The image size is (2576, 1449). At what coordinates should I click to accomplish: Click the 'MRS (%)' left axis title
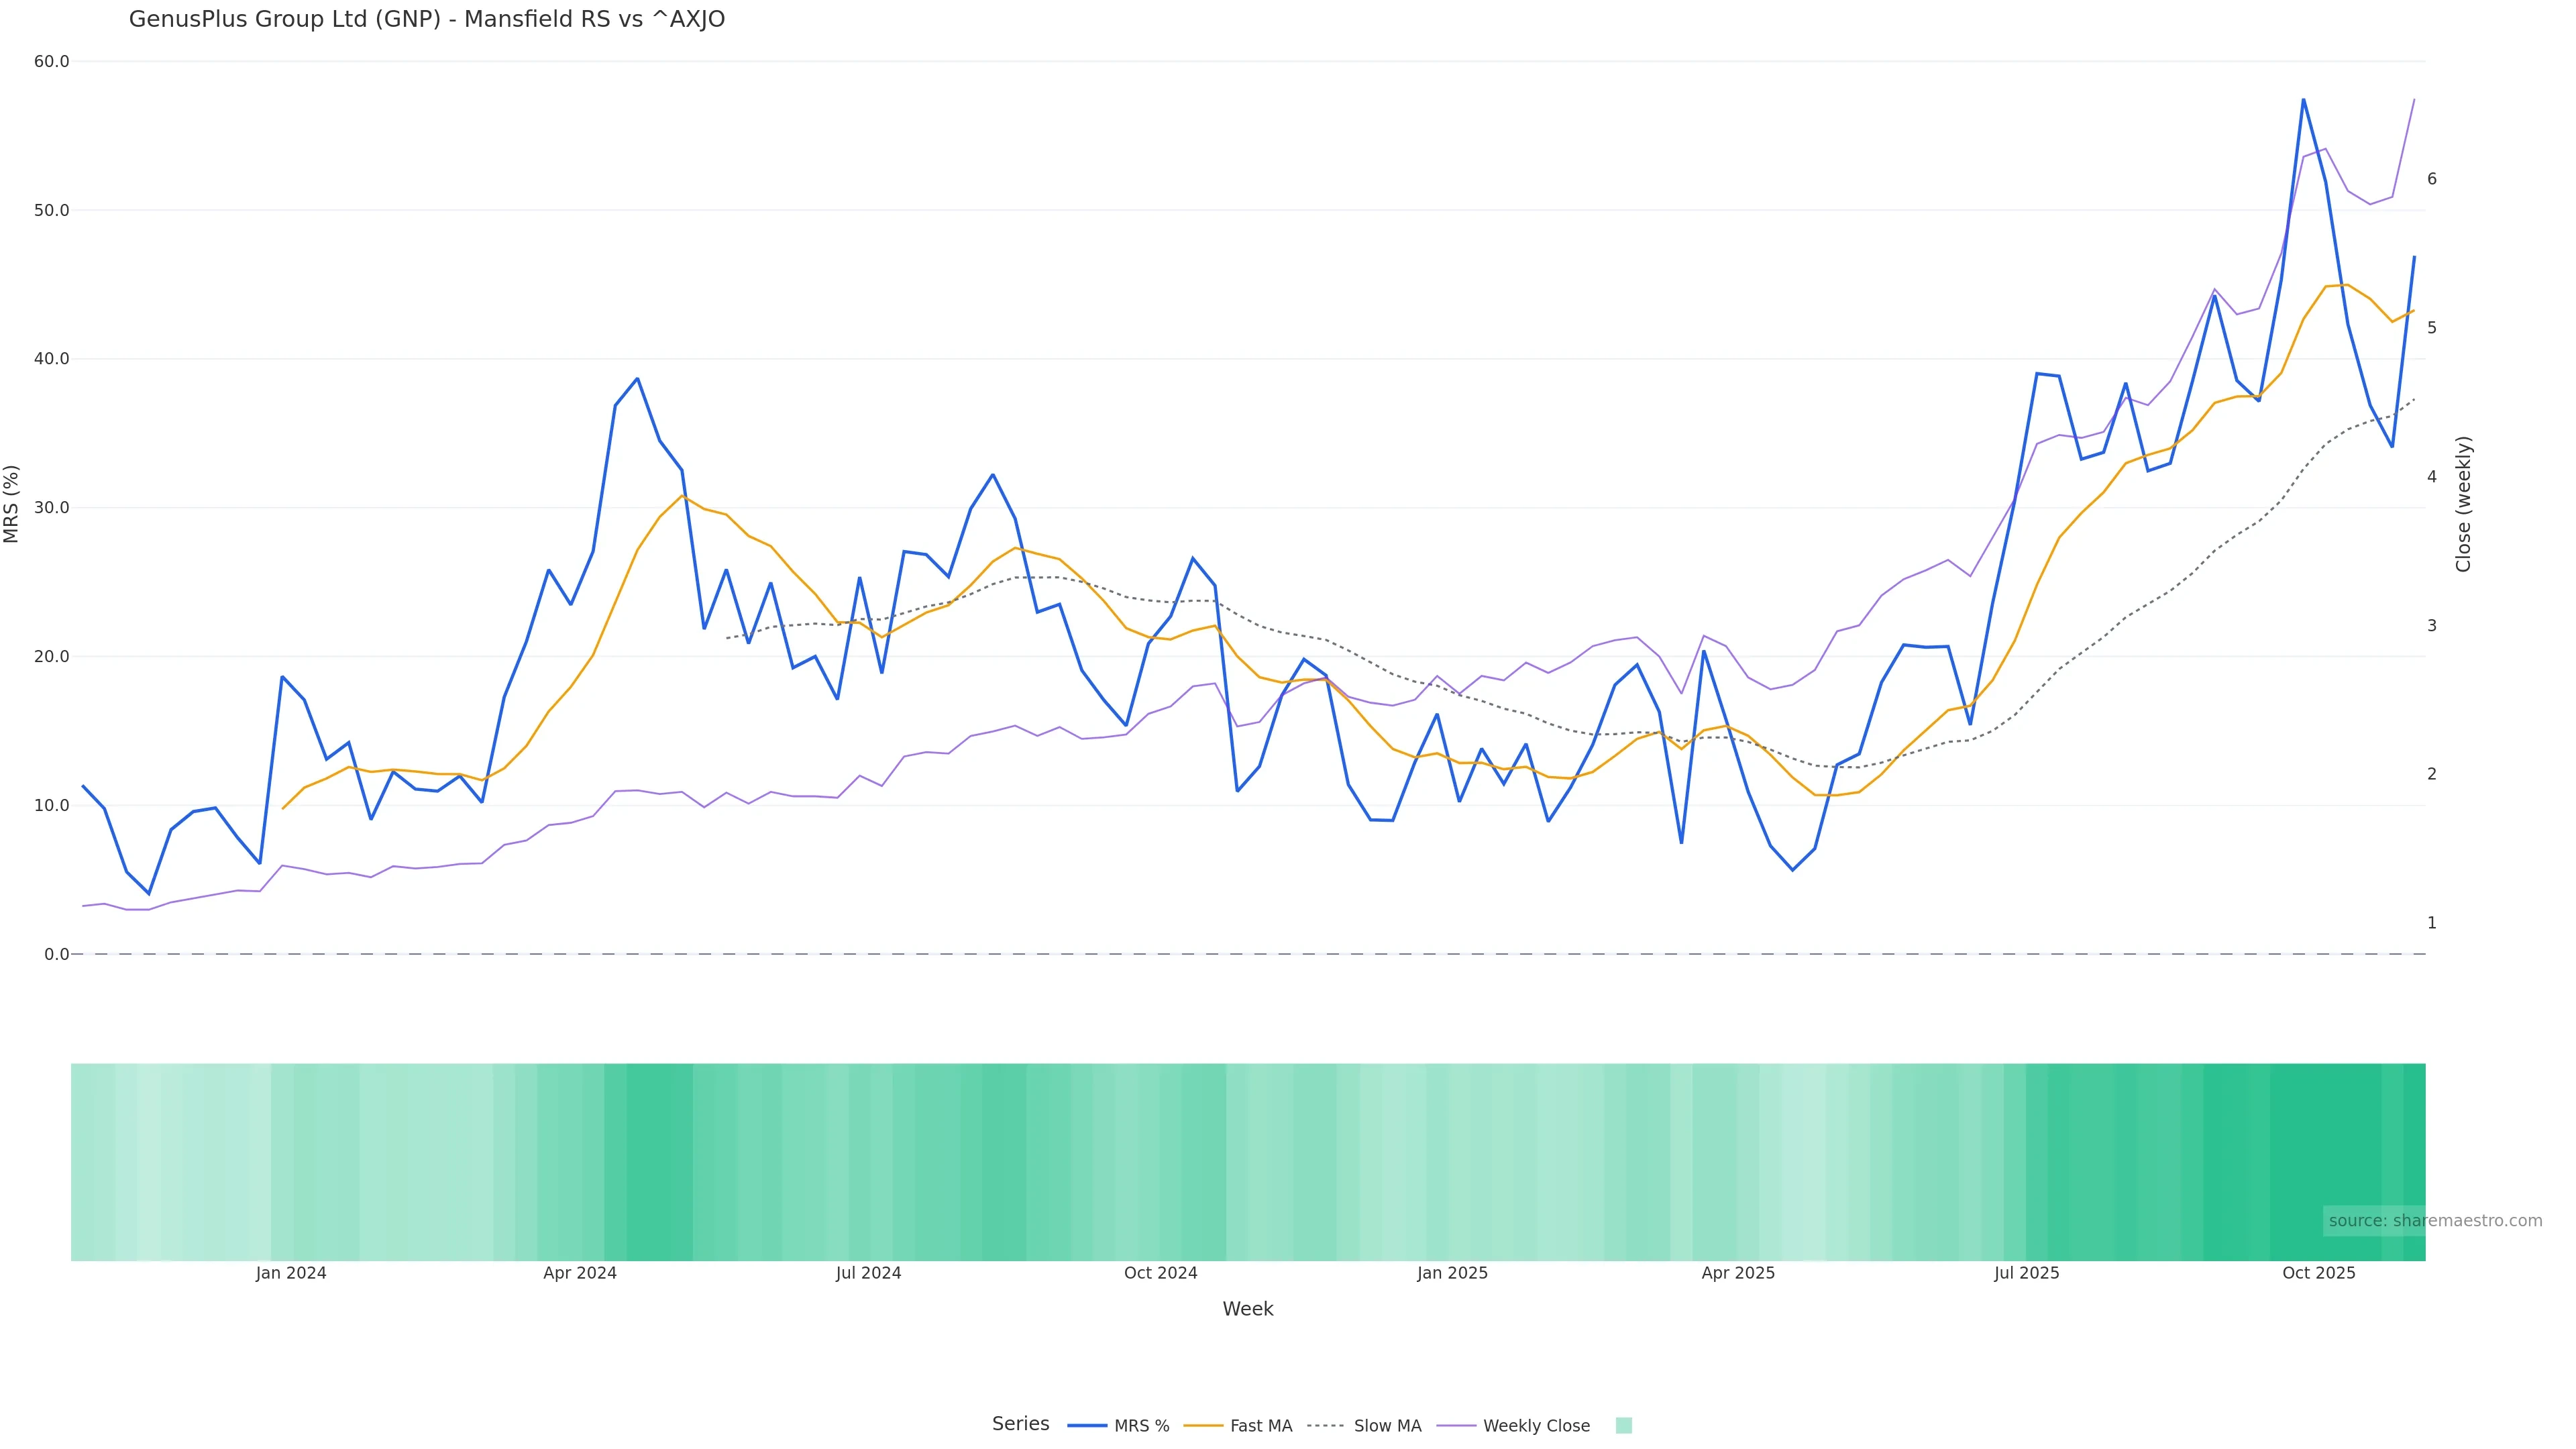12,503
